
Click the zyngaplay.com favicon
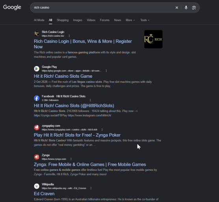(x=37, y=127)
